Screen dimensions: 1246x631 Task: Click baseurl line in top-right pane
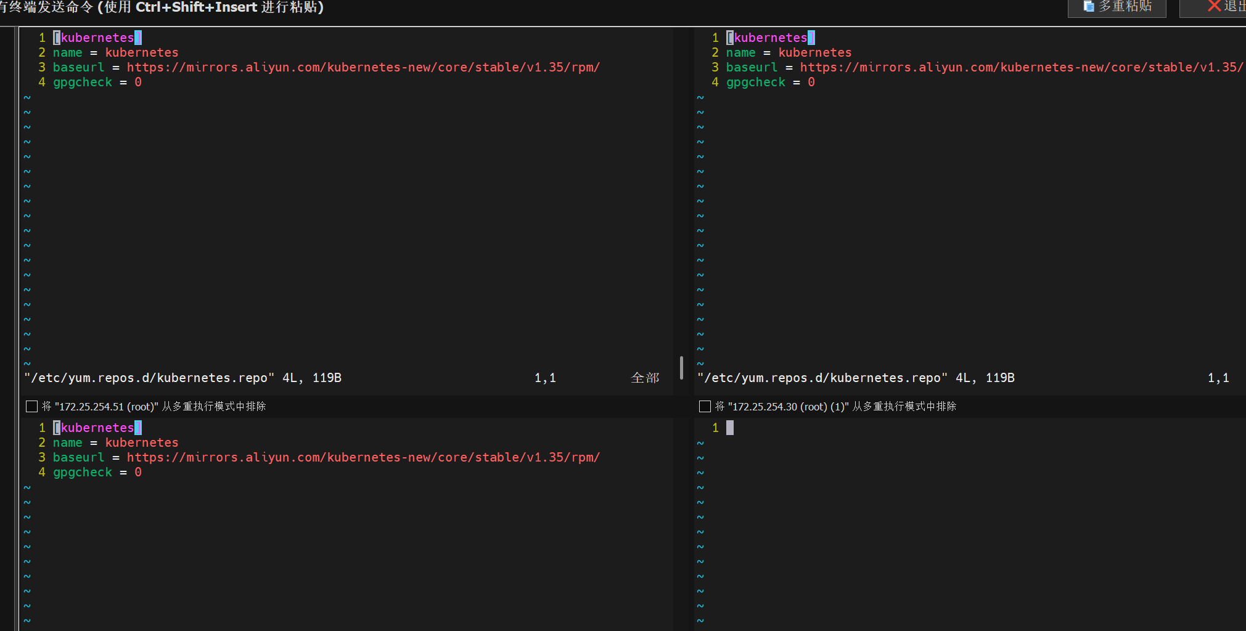(x=985, y=67)
